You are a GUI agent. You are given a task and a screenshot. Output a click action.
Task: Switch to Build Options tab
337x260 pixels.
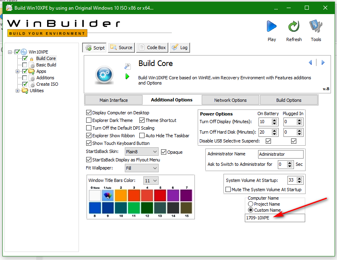tap(289, 100)
